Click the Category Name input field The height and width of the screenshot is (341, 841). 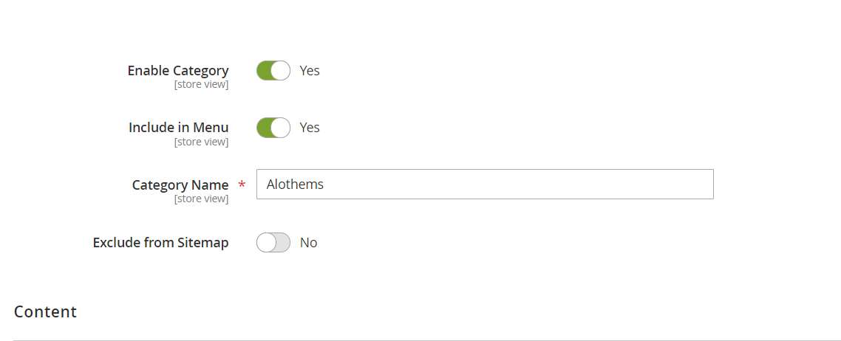484,185
